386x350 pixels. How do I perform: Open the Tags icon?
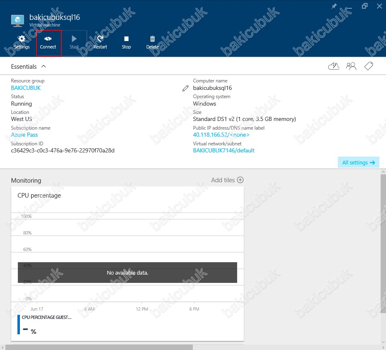[369, 66]
